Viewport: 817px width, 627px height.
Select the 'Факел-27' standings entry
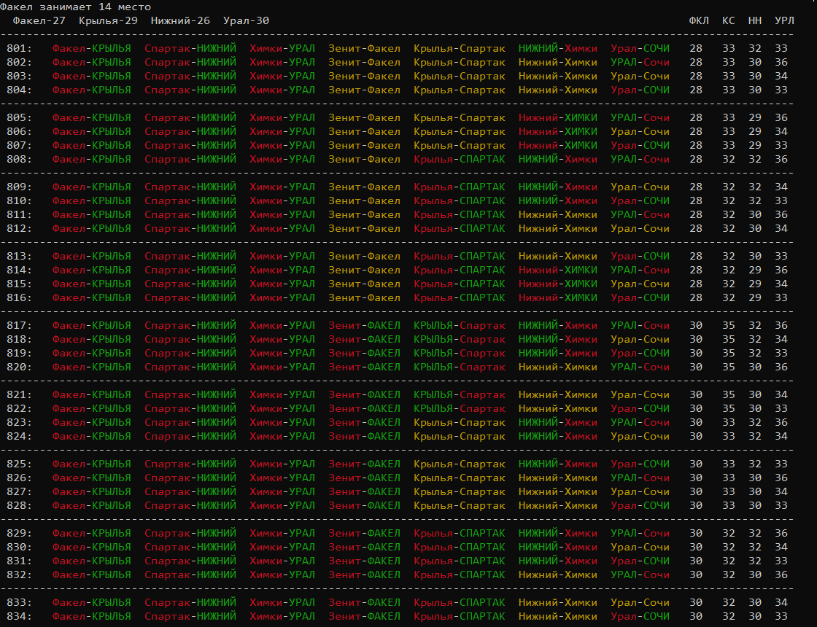[39, 21]
